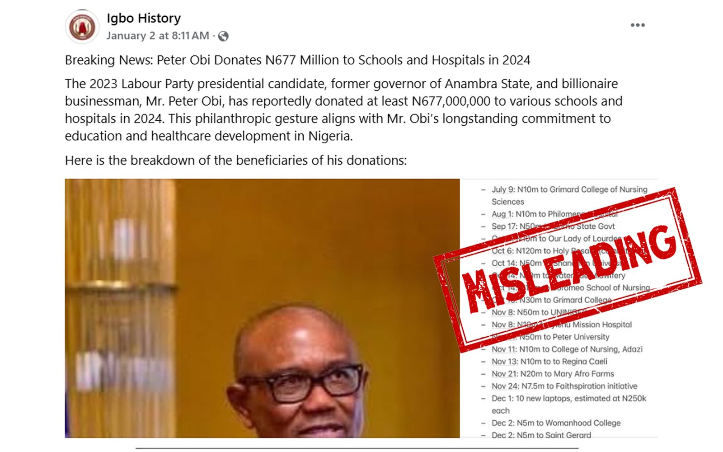723x452 pixels.
Task: Click the Nov 11 College of Nursing, Adazi entry
Action: [567, 349]
